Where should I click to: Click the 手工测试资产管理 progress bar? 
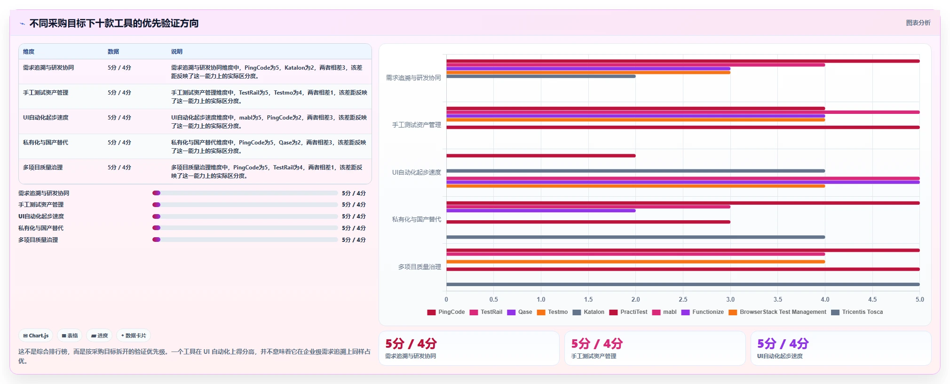pyautogui.click(x=245, y=205)
